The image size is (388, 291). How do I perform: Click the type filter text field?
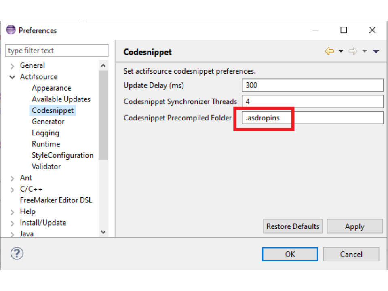(x=57, y=51)
